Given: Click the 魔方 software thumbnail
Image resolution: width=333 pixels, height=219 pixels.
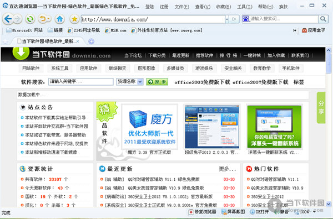Looking at the screenshot, I should [x=150, y=127].
